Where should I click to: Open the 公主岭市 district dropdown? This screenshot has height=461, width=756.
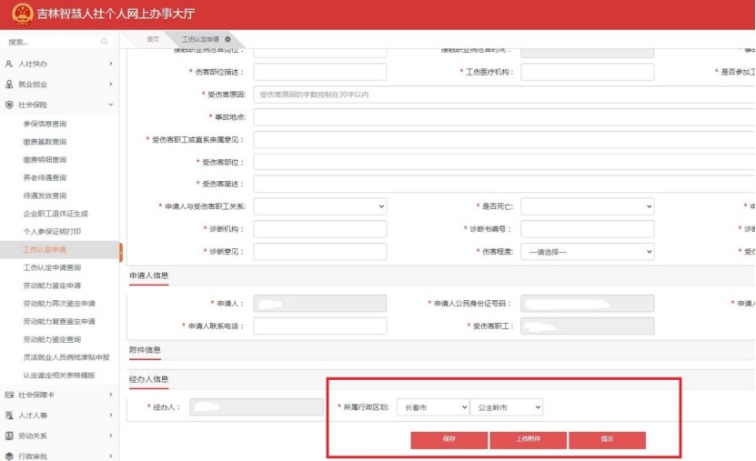click(x=506, y=408)
